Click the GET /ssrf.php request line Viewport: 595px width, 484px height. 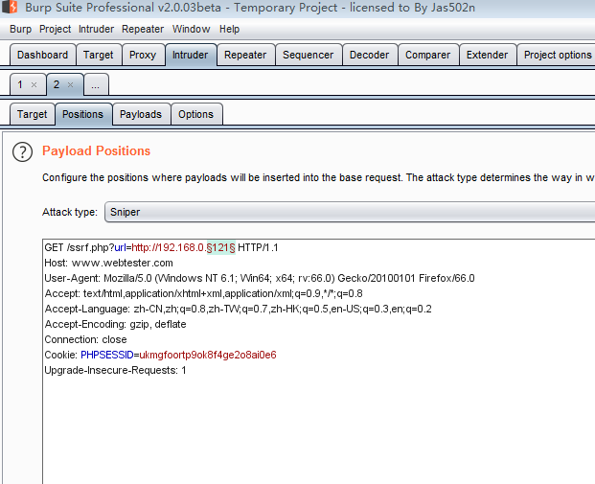click(161, 247)
